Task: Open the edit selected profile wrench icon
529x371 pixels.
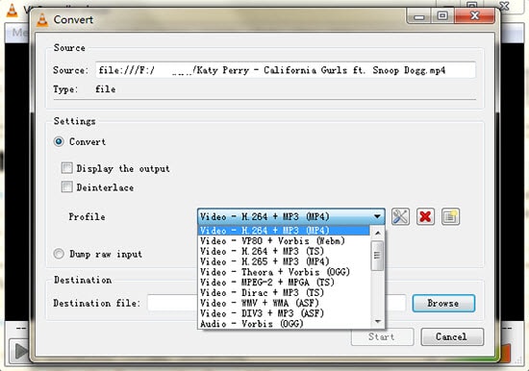Action: [400, 216]
